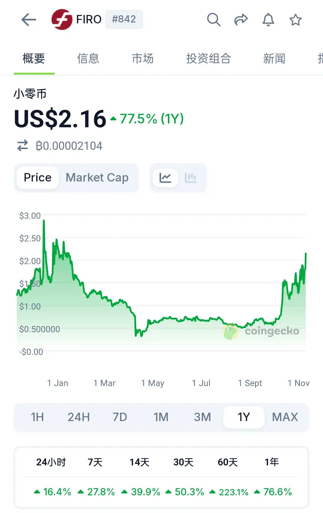Select the 7D time range
Viewport: 323px width, 513px height.
120,417
